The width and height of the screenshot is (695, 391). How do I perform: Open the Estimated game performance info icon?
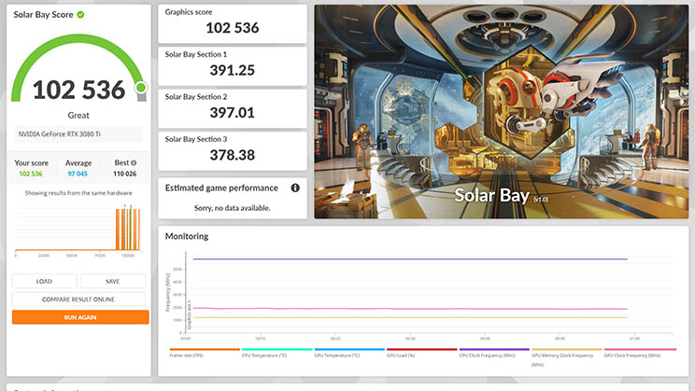click(295, 188)
